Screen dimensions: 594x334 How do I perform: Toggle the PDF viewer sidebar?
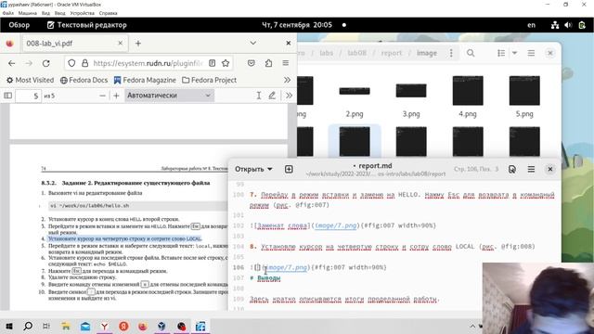click(8, 96)
